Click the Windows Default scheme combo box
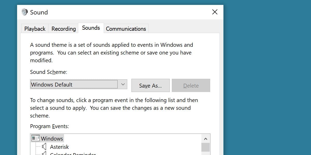The width and height of the screenshot is (311, 155). point(74,84)
